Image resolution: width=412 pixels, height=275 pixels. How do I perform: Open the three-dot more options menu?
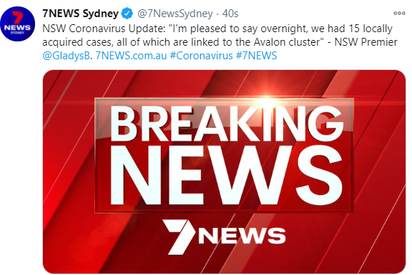pyautogui.click(x=399, y=14)
